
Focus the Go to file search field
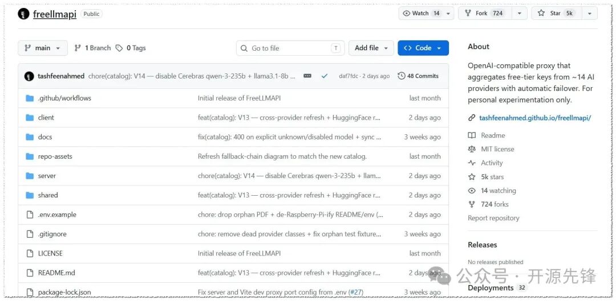pyautogui.click(x=290, y=48)
